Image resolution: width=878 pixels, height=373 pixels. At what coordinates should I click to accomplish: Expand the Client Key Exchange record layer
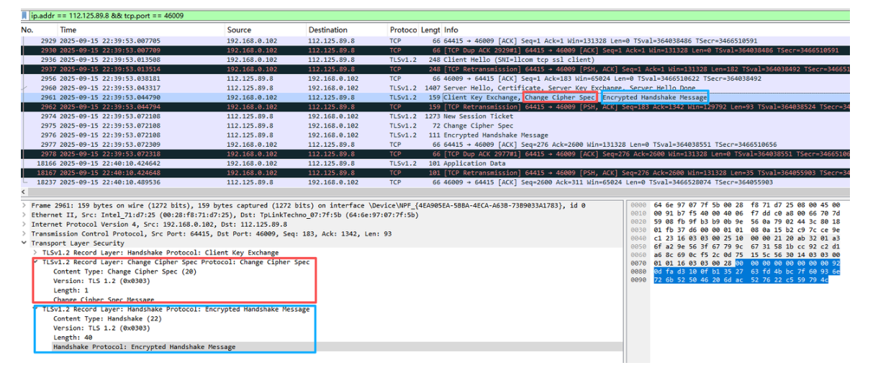coord(36,253)
